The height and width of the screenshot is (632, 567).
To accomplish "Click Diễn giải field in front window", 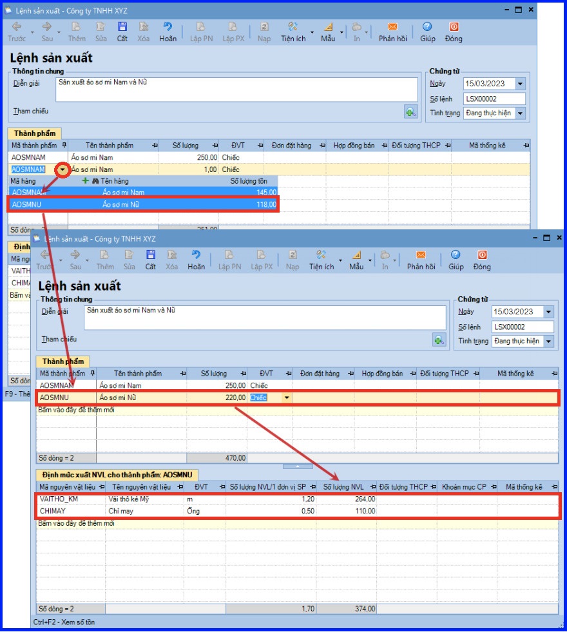I will [x=265, y=318].
